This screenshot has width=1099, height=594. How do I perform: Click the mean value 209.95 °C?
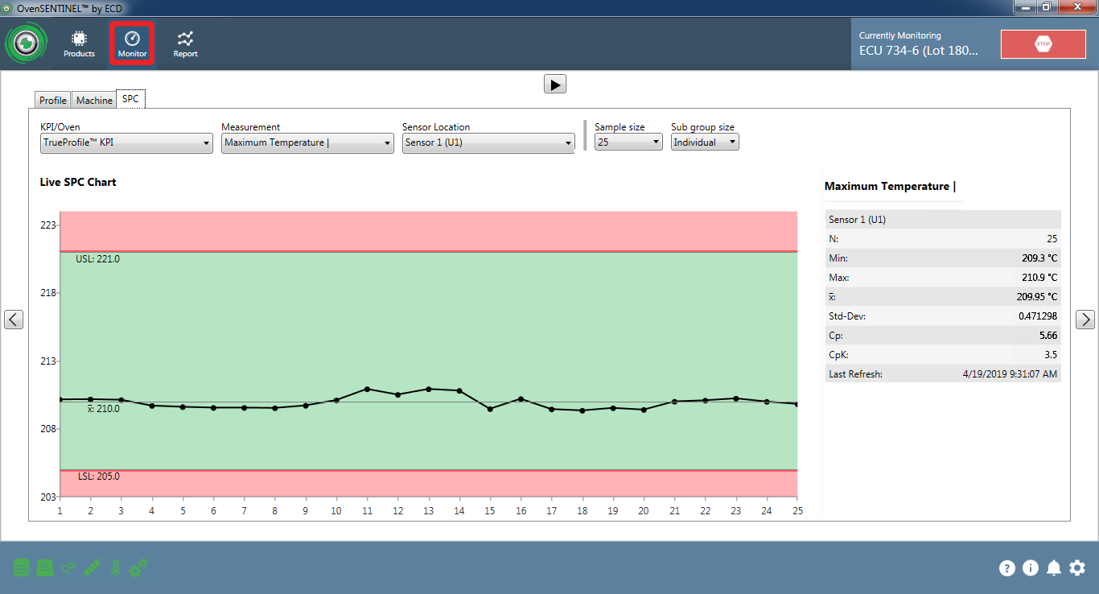1037,297
